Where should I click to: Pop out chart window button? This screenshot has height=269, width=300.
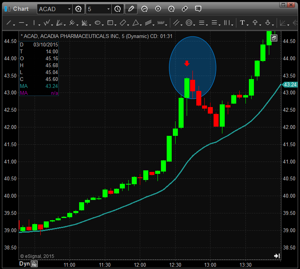[x=283, y=5]
